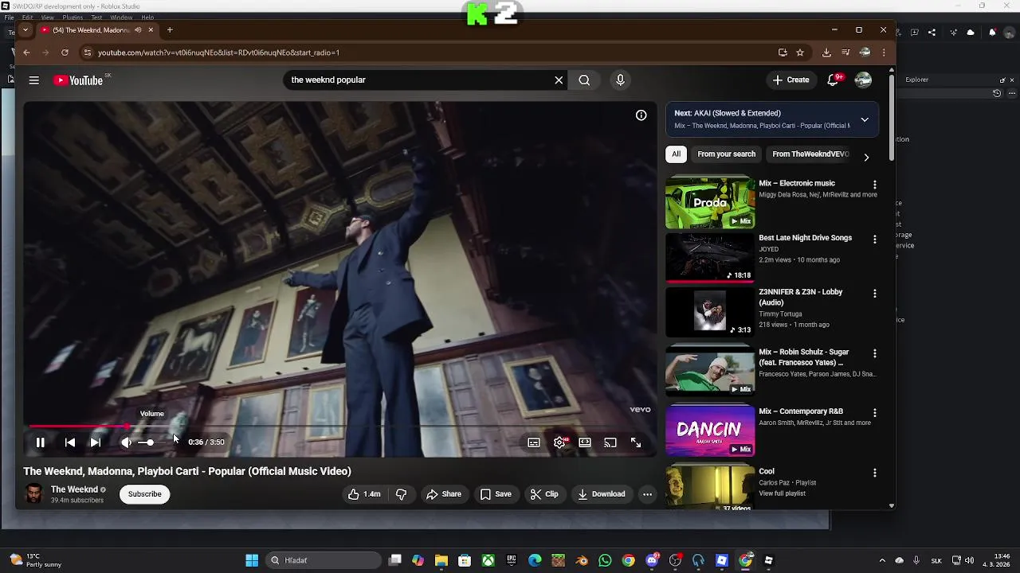Search with voice microphone button
This screenshot has height=573, width=1020.
coord(620,80)
